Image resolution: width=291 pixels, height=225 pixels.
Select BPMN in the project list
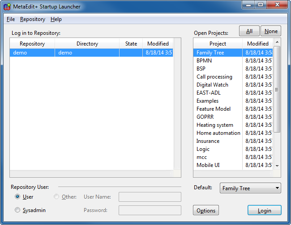coord(204,61)
